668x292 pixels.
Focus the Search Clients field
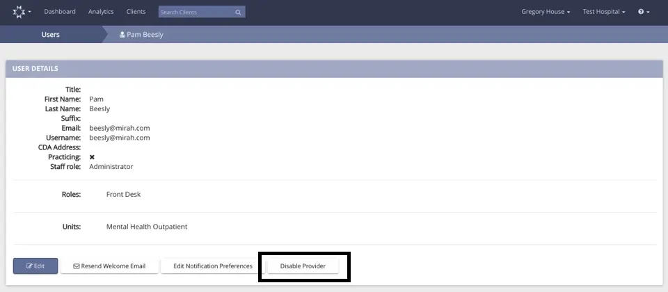tap(202, 13)
